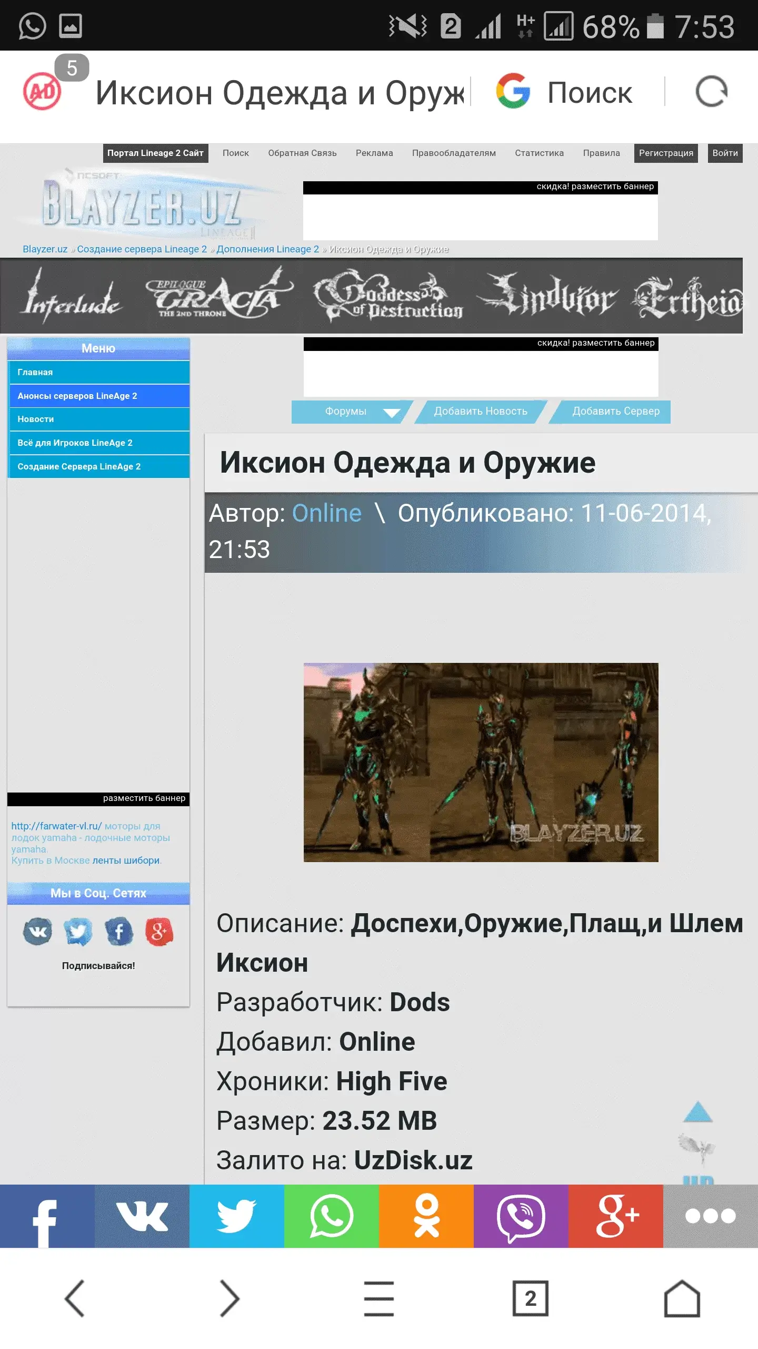Click the Войти button

pyautogui.click(x=725, y=153)
